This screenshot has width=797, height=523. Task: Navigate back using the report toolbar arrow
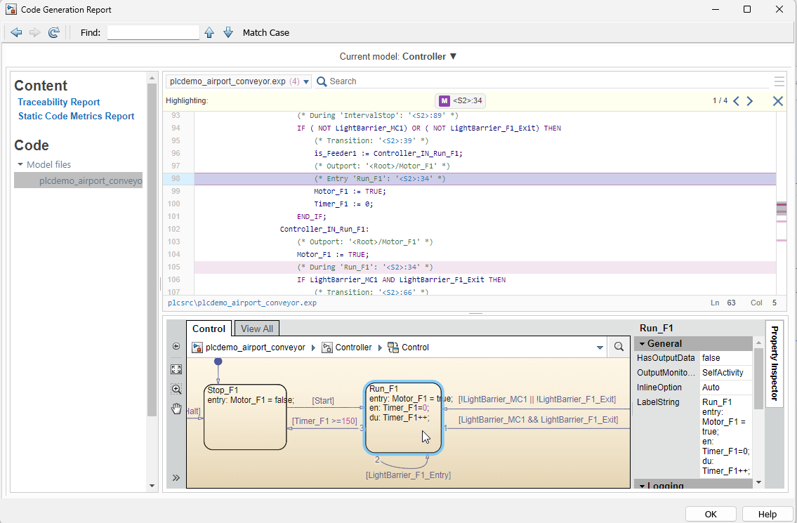(x=16, y=32)
